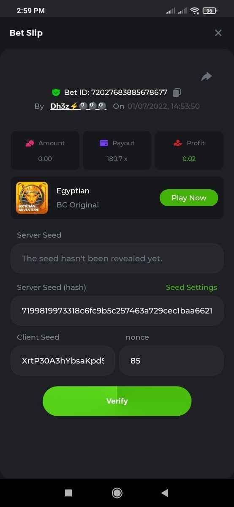Viewport: 234px width, 507px height.
Task: Open Seed Settings link
Action: point(191,287)
